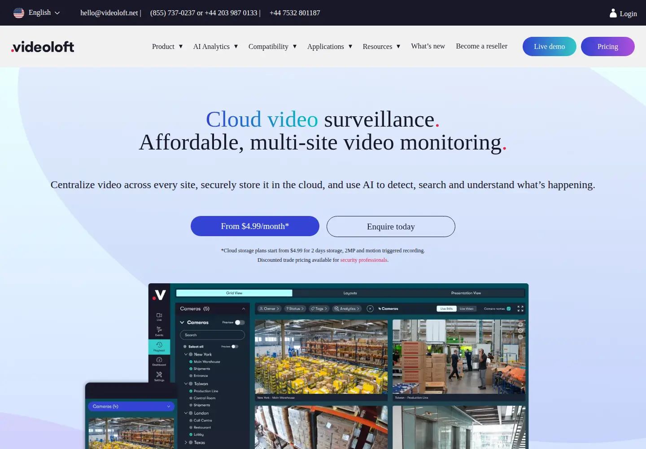Click the V logo in app sidebar

[x=159, y=295]
